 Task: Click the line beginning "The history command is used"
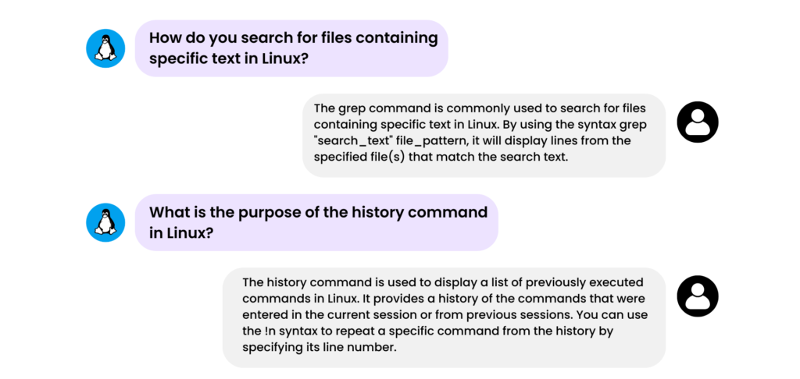443,283
